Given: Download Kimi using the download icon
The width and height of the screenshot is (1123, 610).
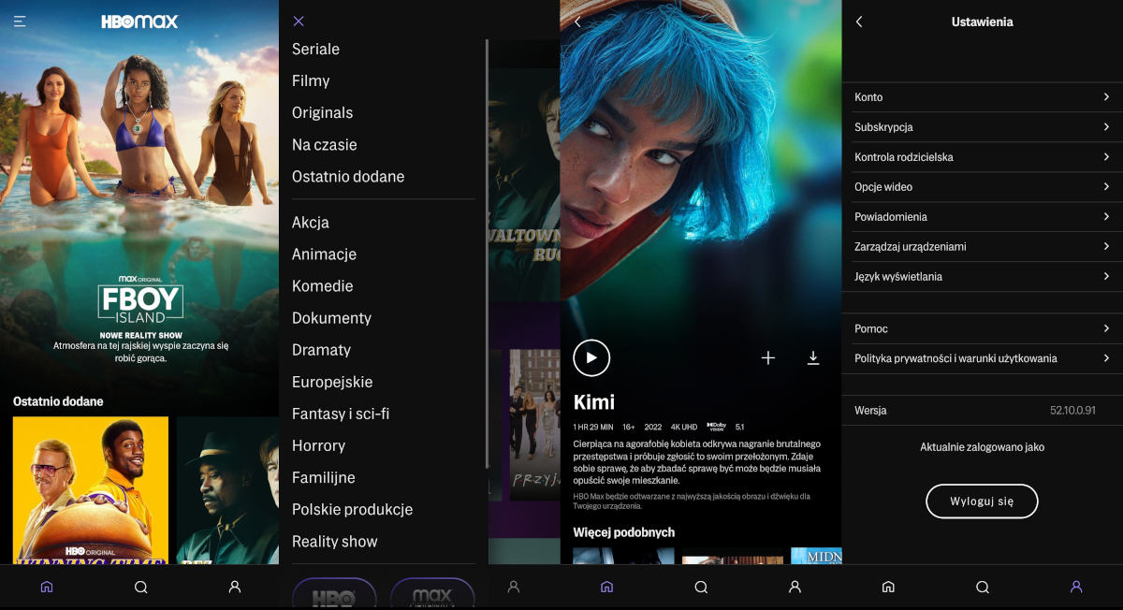Looking at the screenshot, I should point(813,358).
